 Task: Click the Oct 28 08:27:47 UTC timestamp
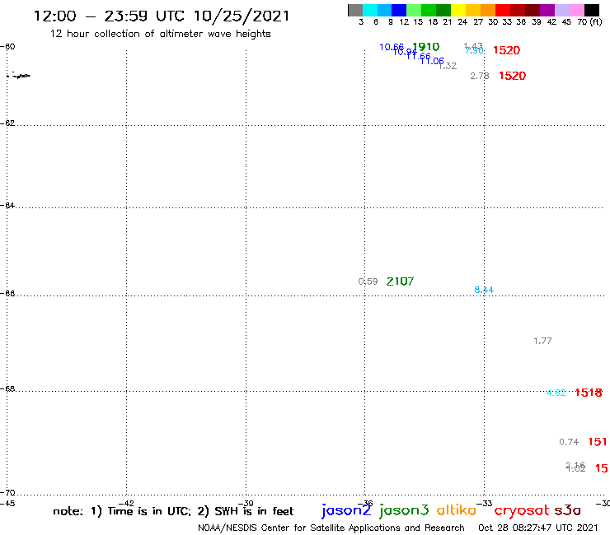coord(538,528)
